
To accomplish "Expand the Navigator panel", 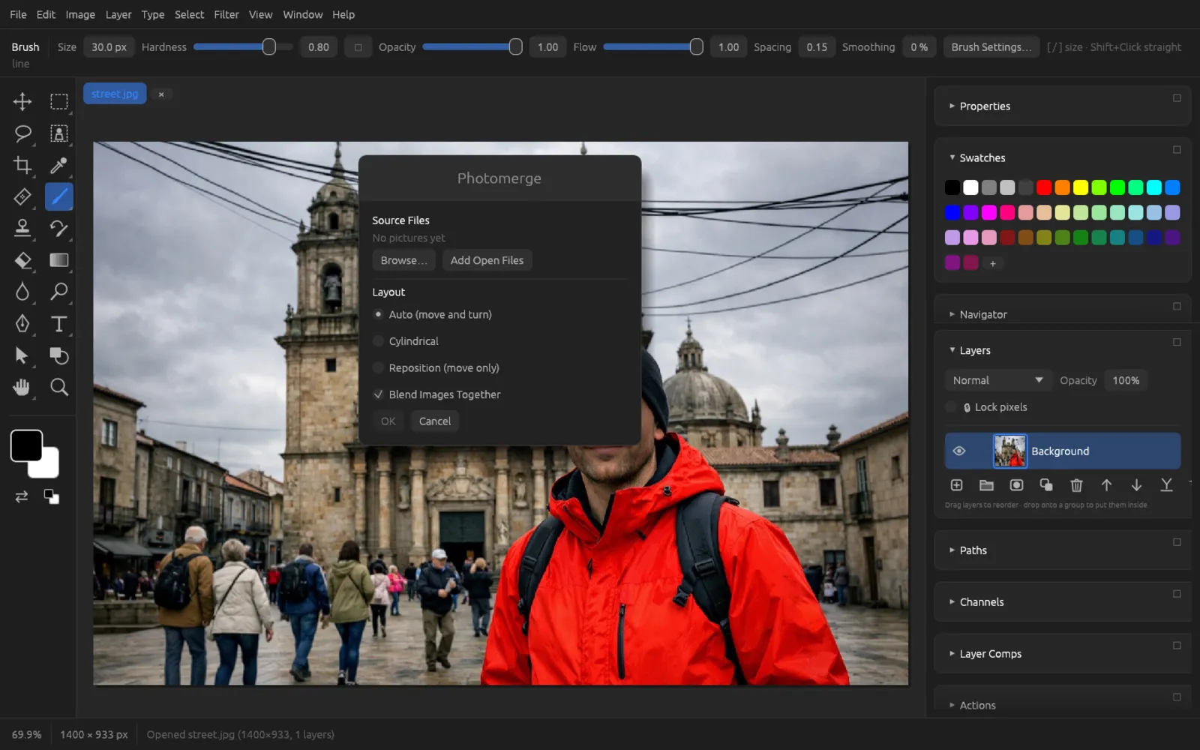I will 983,314.
